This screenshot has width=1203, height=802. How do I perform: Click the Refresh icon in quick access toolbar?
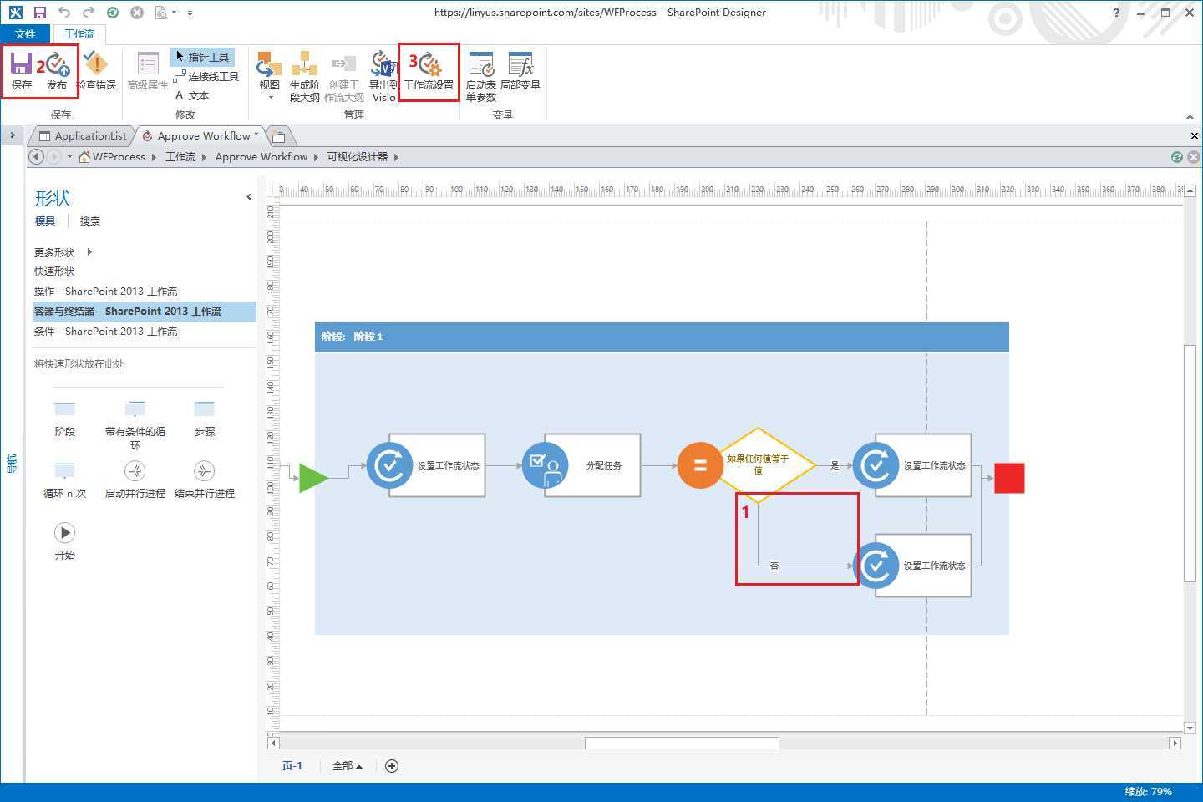(113, 13)
